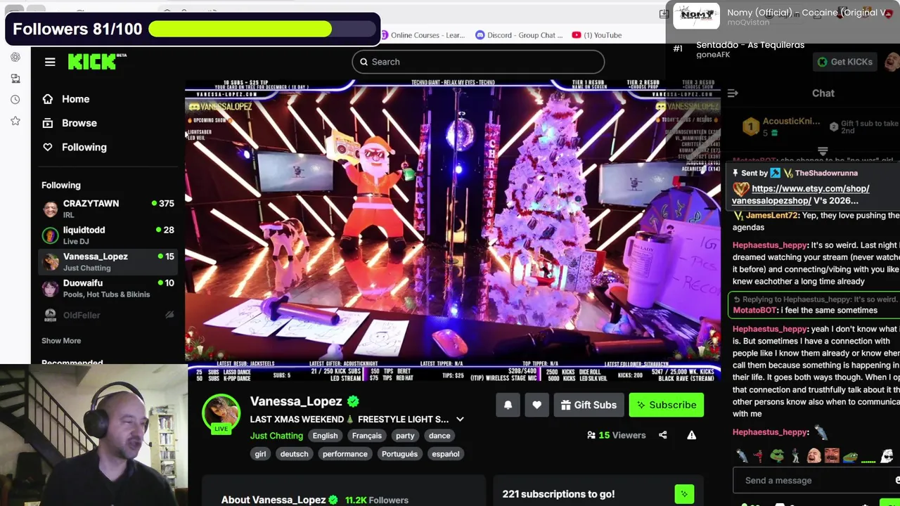The height and width of the screenshot is (506, 900).
Task: Open Following in the sidebar
Action: (x=84, y=147)
